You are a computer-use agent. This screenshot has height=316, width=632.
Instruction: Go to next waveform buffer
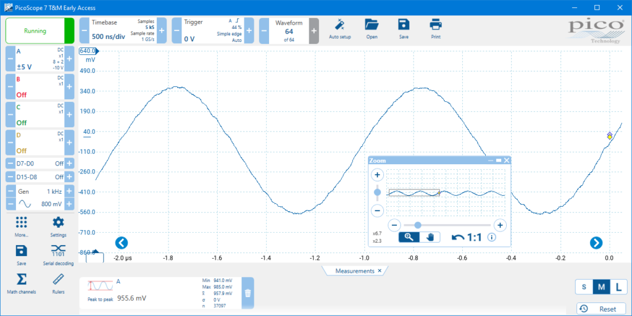pyautogui.click(x=314, y=31)
